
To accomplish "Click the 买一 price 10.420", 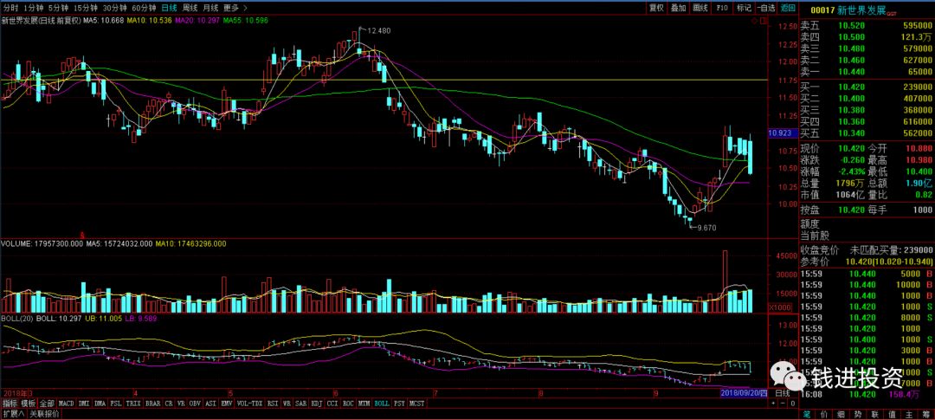I will pyautogui.click(x=850, y=87).
